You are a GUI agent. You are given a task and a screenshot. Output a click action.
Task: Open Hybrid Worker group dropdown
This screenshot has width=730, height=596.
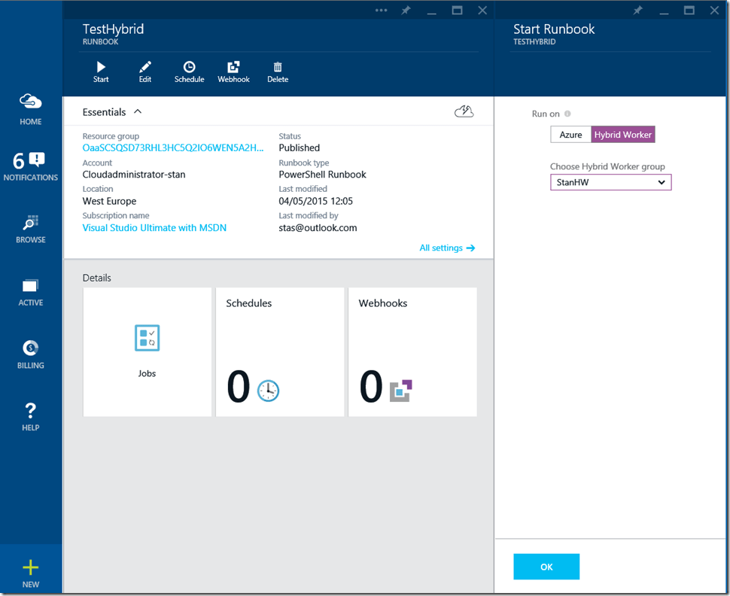click(610, 182)
